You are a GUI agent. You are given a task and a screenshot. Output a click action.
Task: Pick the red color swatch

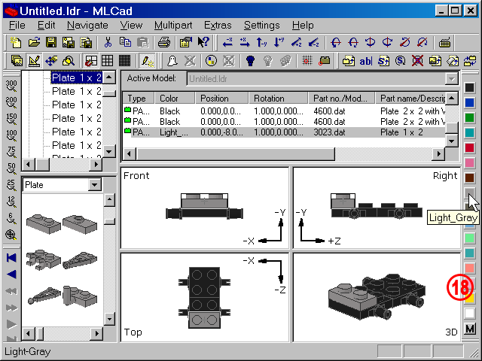470,147
